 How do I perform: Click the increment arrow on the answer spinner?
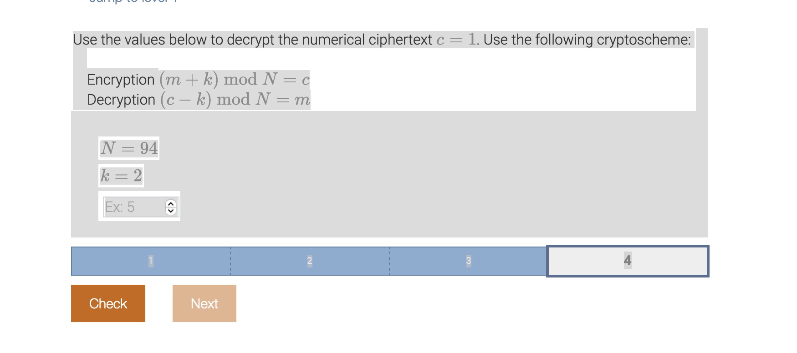[x=170, y=203]
